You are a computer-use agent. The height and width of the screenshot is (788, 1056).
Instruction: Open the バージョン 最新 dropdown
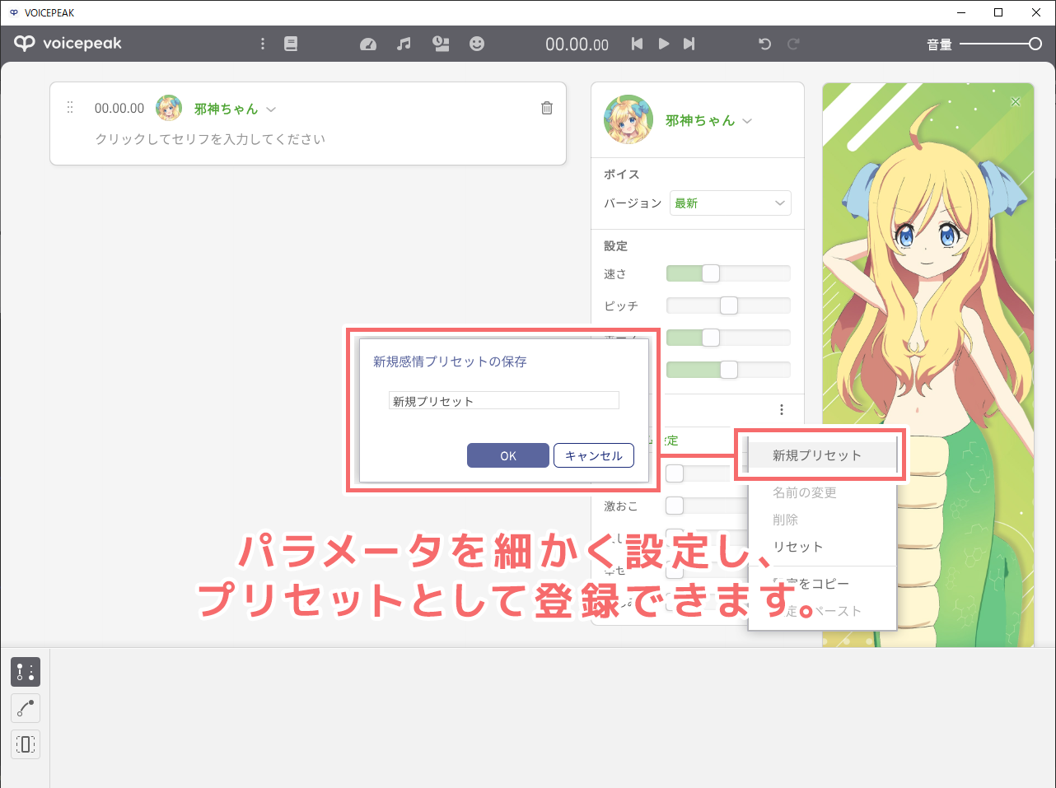(x=731, y=203)
